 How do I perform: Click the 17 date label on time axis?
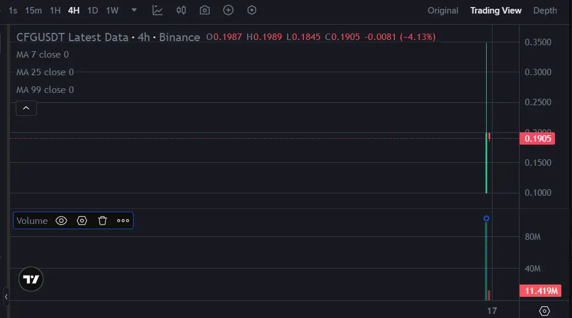pyautogui.click(x=492, y=311)
